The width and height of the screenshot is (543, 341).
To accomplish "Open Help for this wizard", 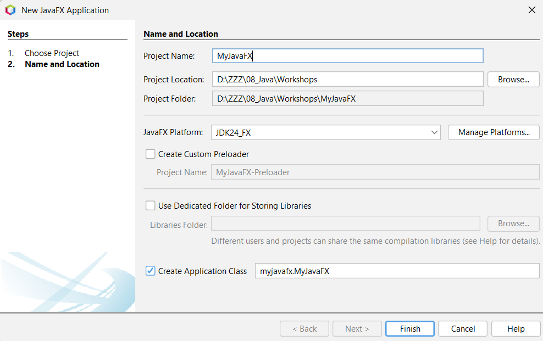I will [x=516, y=328].
